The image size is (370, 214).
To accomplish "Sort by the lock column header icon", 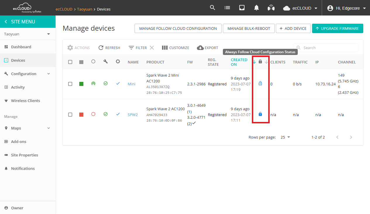I will coord(260,61).
